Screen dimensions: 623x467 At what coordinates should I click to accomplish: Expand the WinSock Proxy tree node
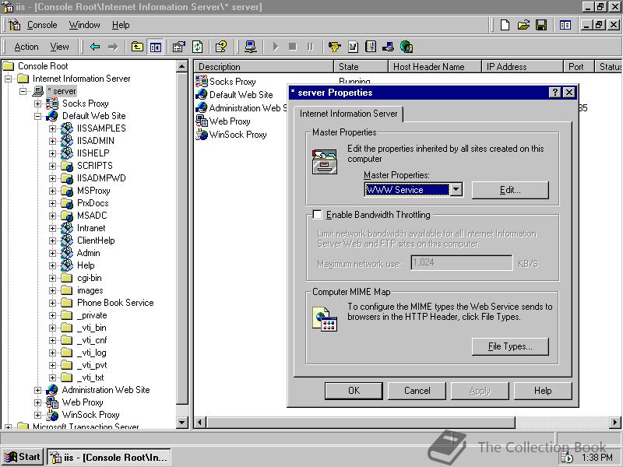click(x=37, y=415)
